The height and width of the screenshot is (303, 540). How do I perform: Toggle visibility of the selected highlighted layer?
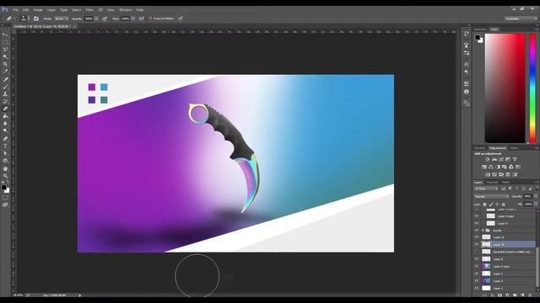pyautogui.click(x=477, y=245)
